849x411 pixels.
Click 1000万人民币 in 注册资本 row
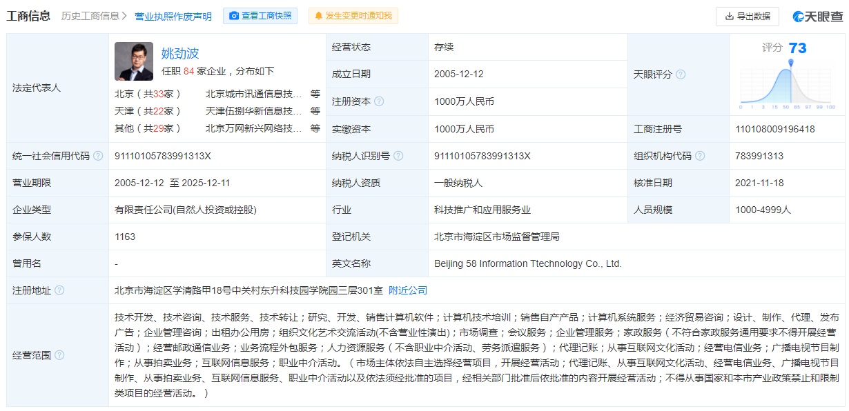coord(464,101)
